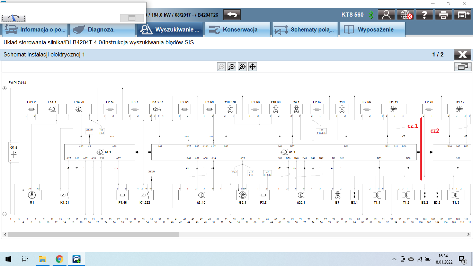Print the wiring diagram
This screenshot has width=473, height=266.
point(444,15)
